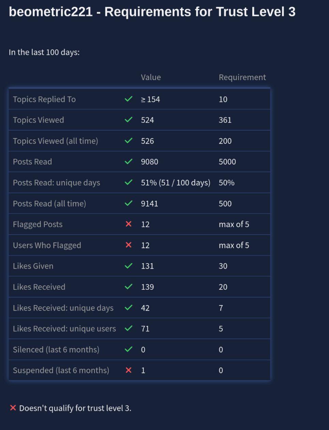The image size is (329, 430).
Task: Click the green check beside Topics Replied To
Action: tap(129, 99)
